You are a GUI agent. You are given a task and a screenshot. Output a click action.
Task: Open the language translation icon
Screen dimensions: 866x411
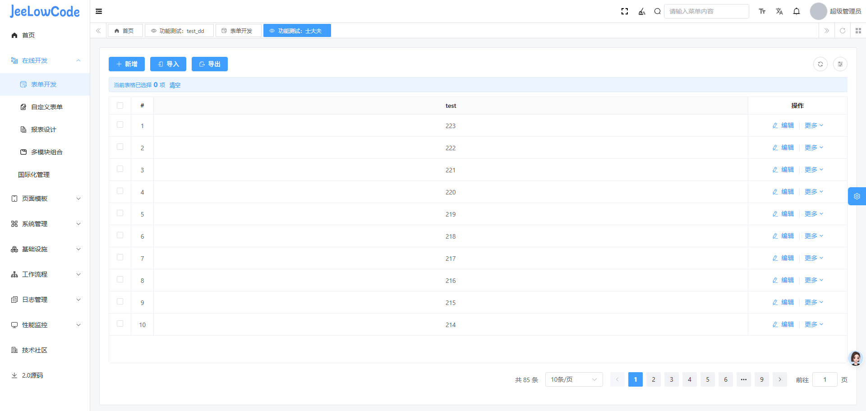[x=779, y=11]
